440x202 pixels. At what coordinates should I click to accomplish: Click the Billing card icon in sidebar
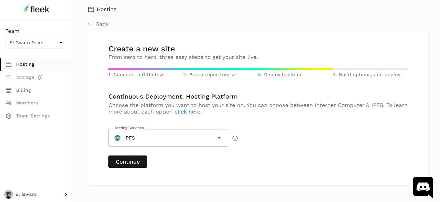point(9,90)
